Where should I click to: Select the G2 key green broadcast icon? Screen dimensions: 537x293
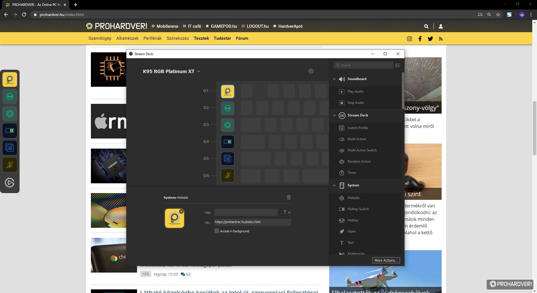[x=227, y=108]
